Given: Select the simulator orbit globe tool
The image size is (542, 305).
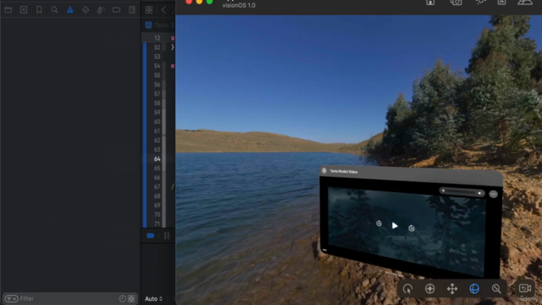Looking at the screenshot, I should (474, 288).
